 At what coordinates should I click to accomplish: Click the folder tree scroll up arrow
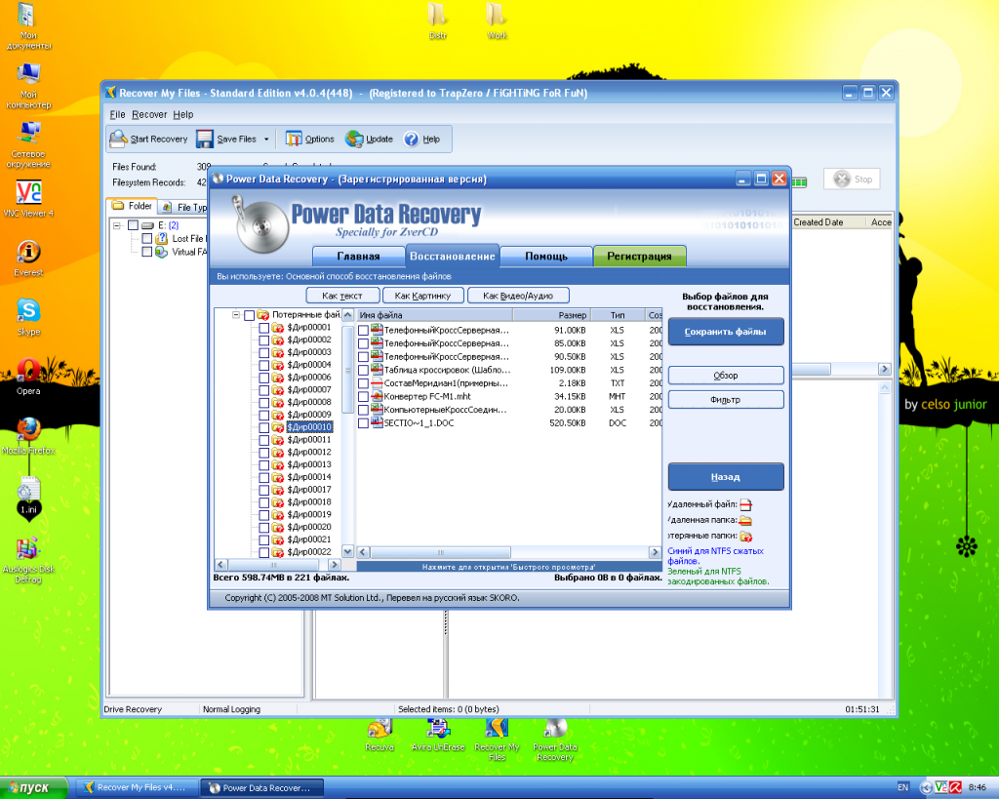[348, 315]
